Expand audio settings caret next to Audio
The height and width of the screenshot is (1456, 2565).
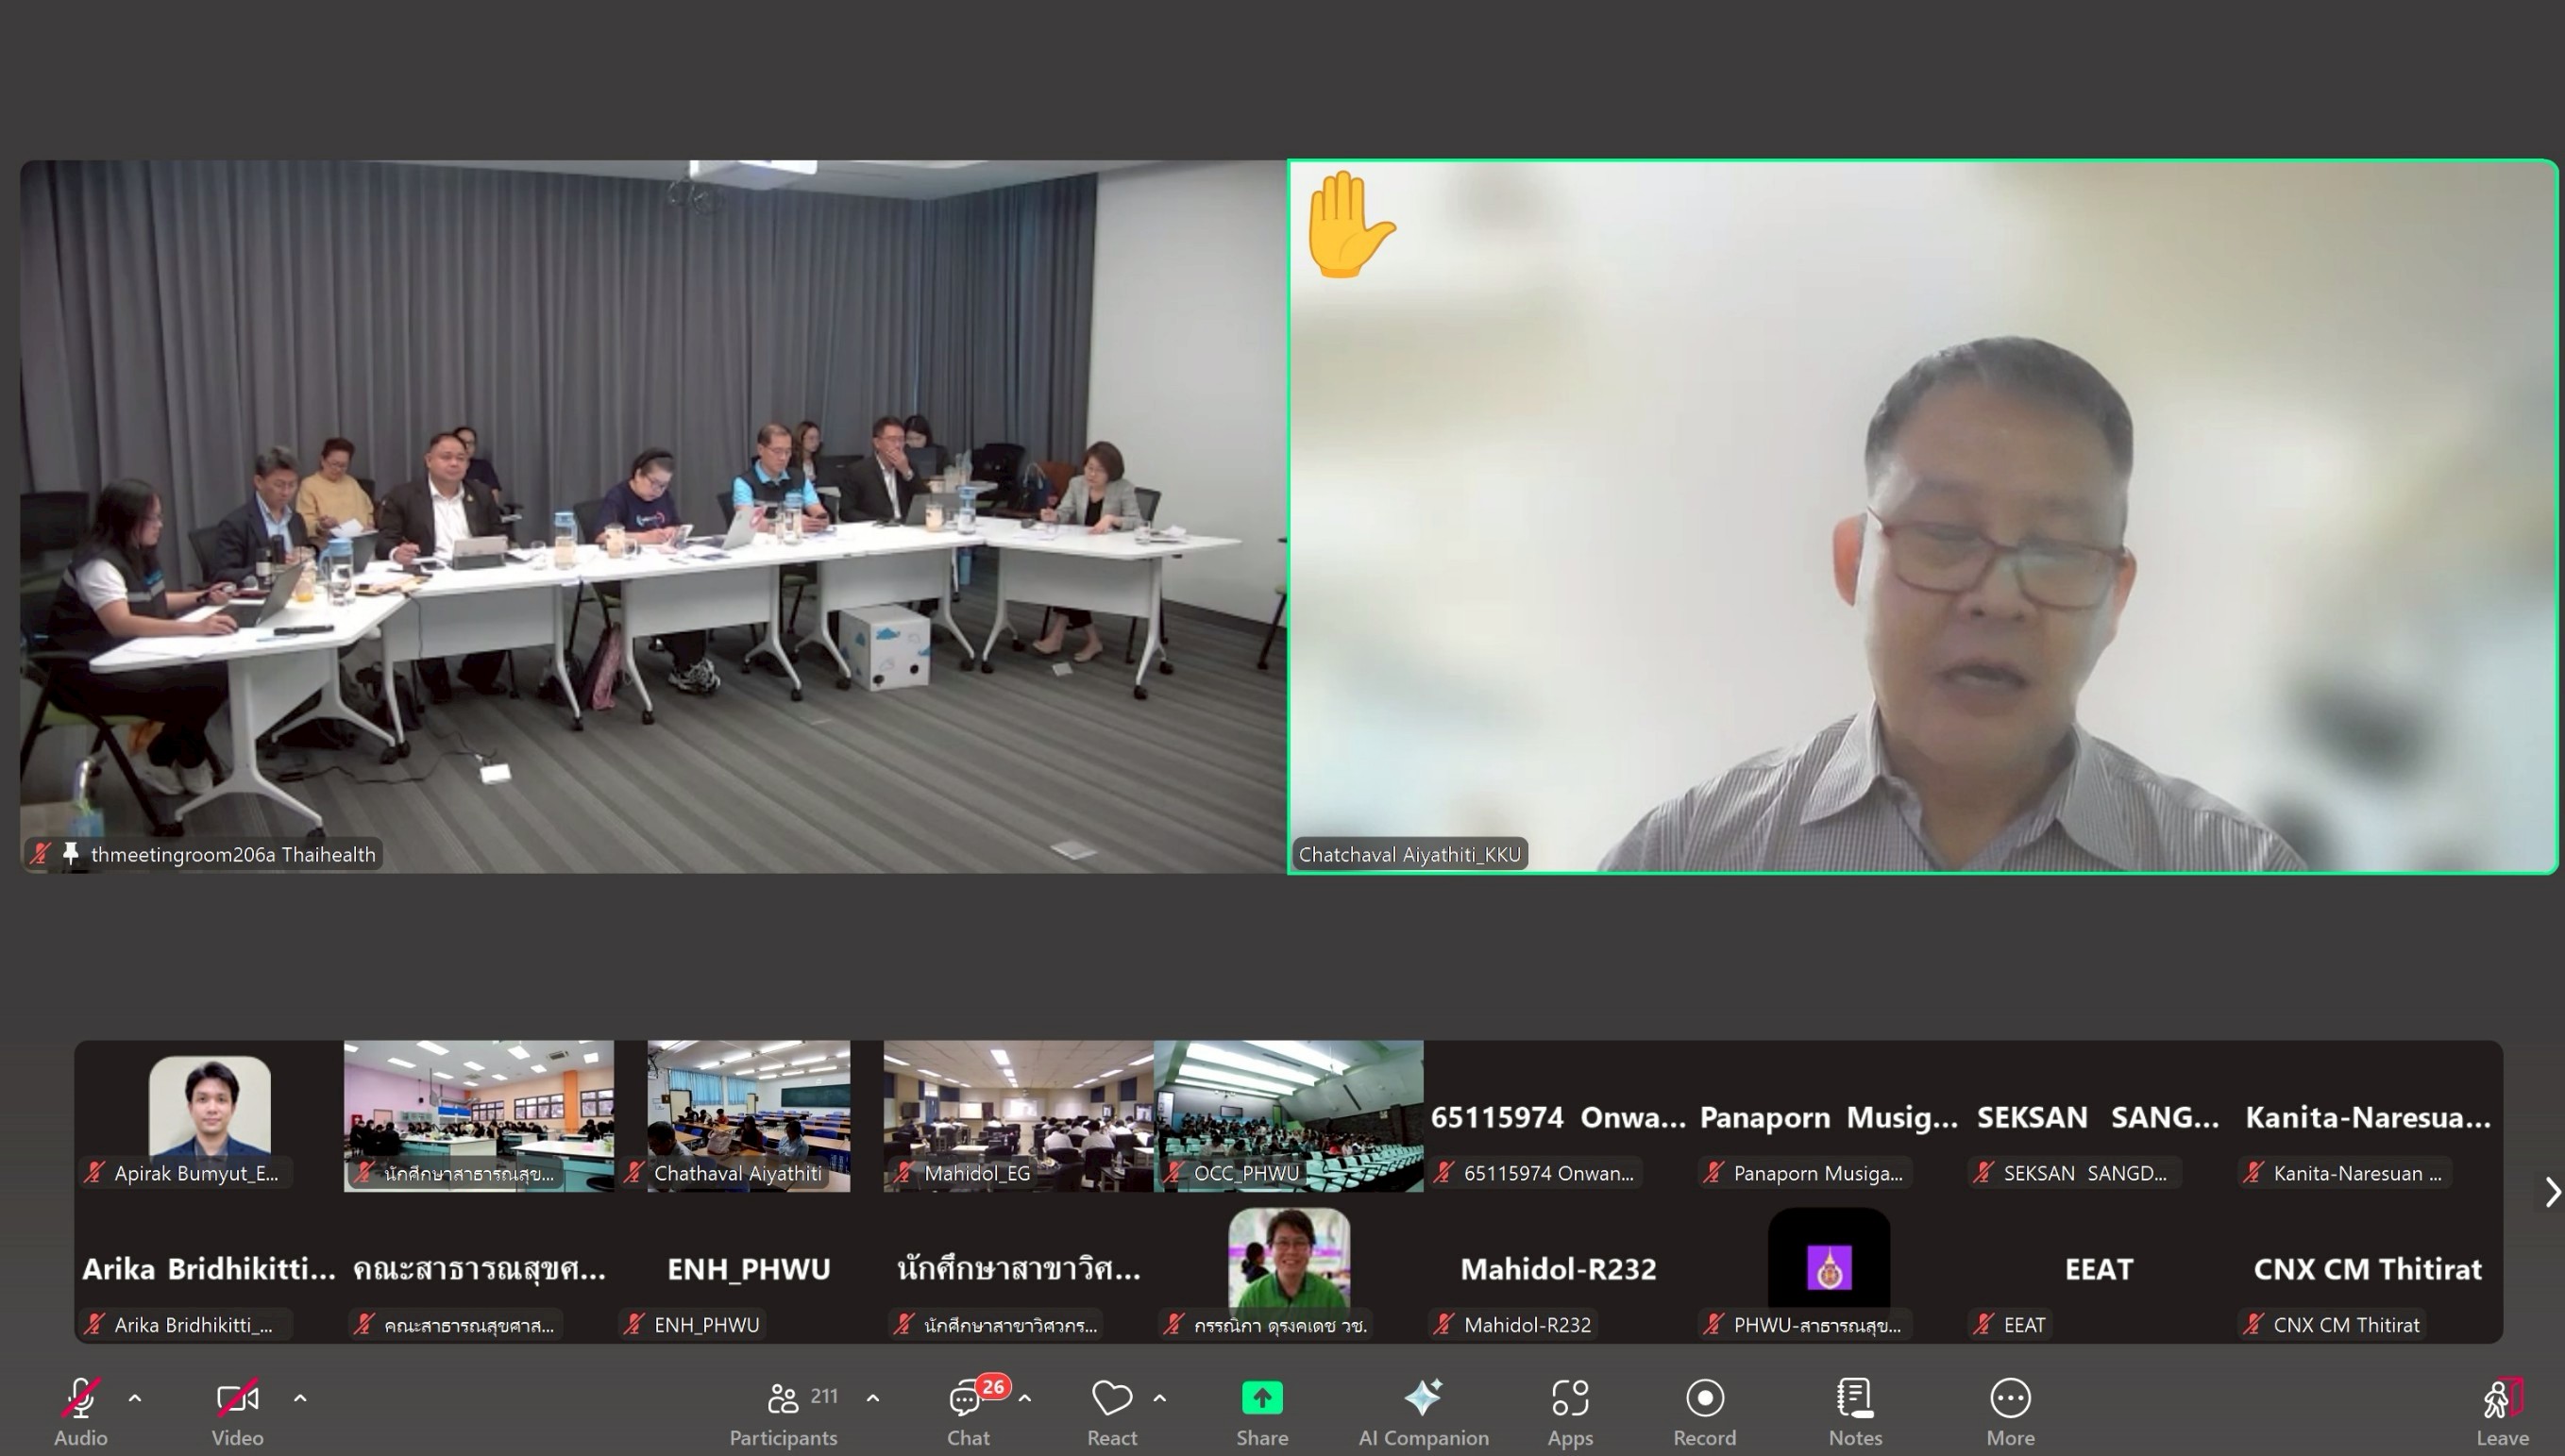point(135,1398)
